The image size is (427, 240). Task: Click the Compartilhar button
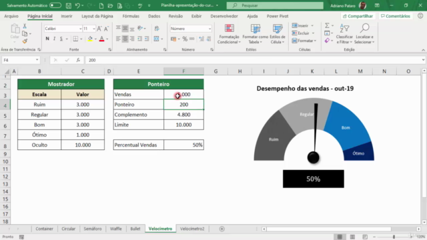(358, 16)
